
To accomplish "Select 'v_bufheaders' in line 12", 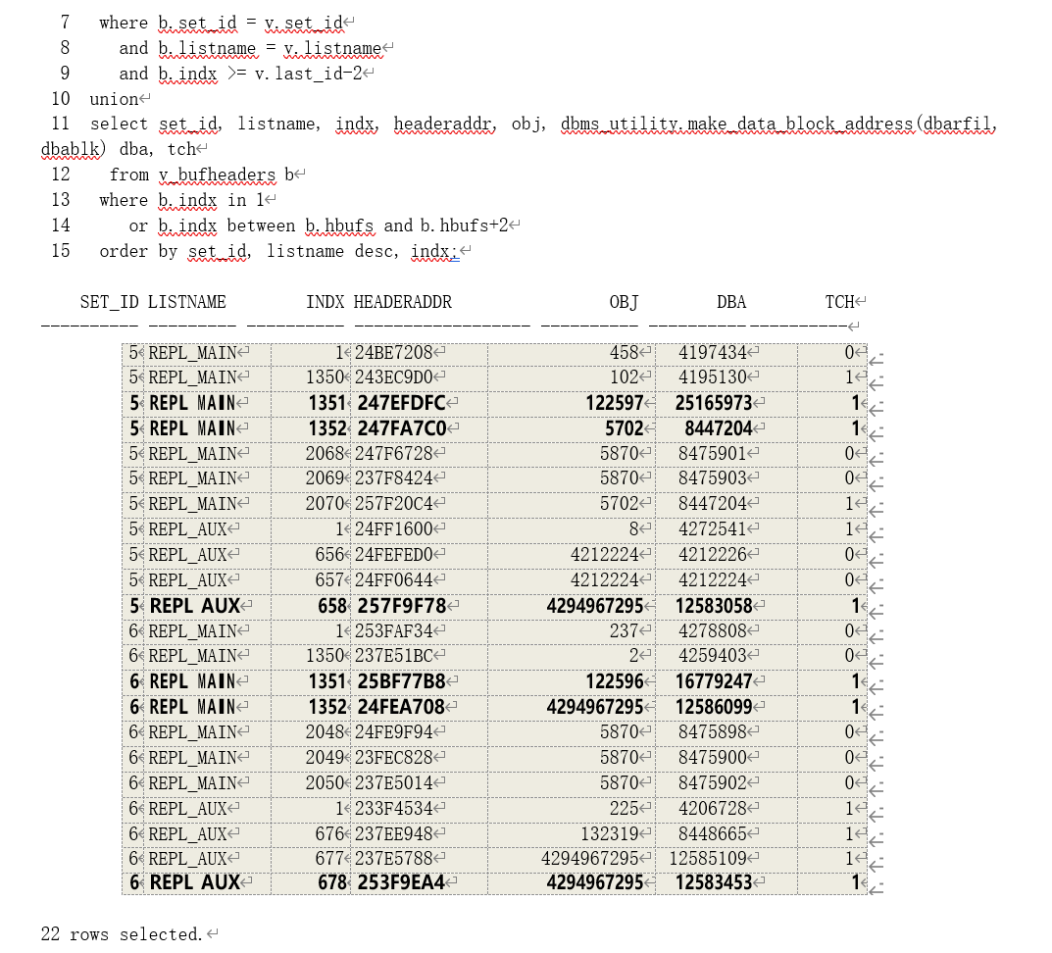I will [218, 176].
